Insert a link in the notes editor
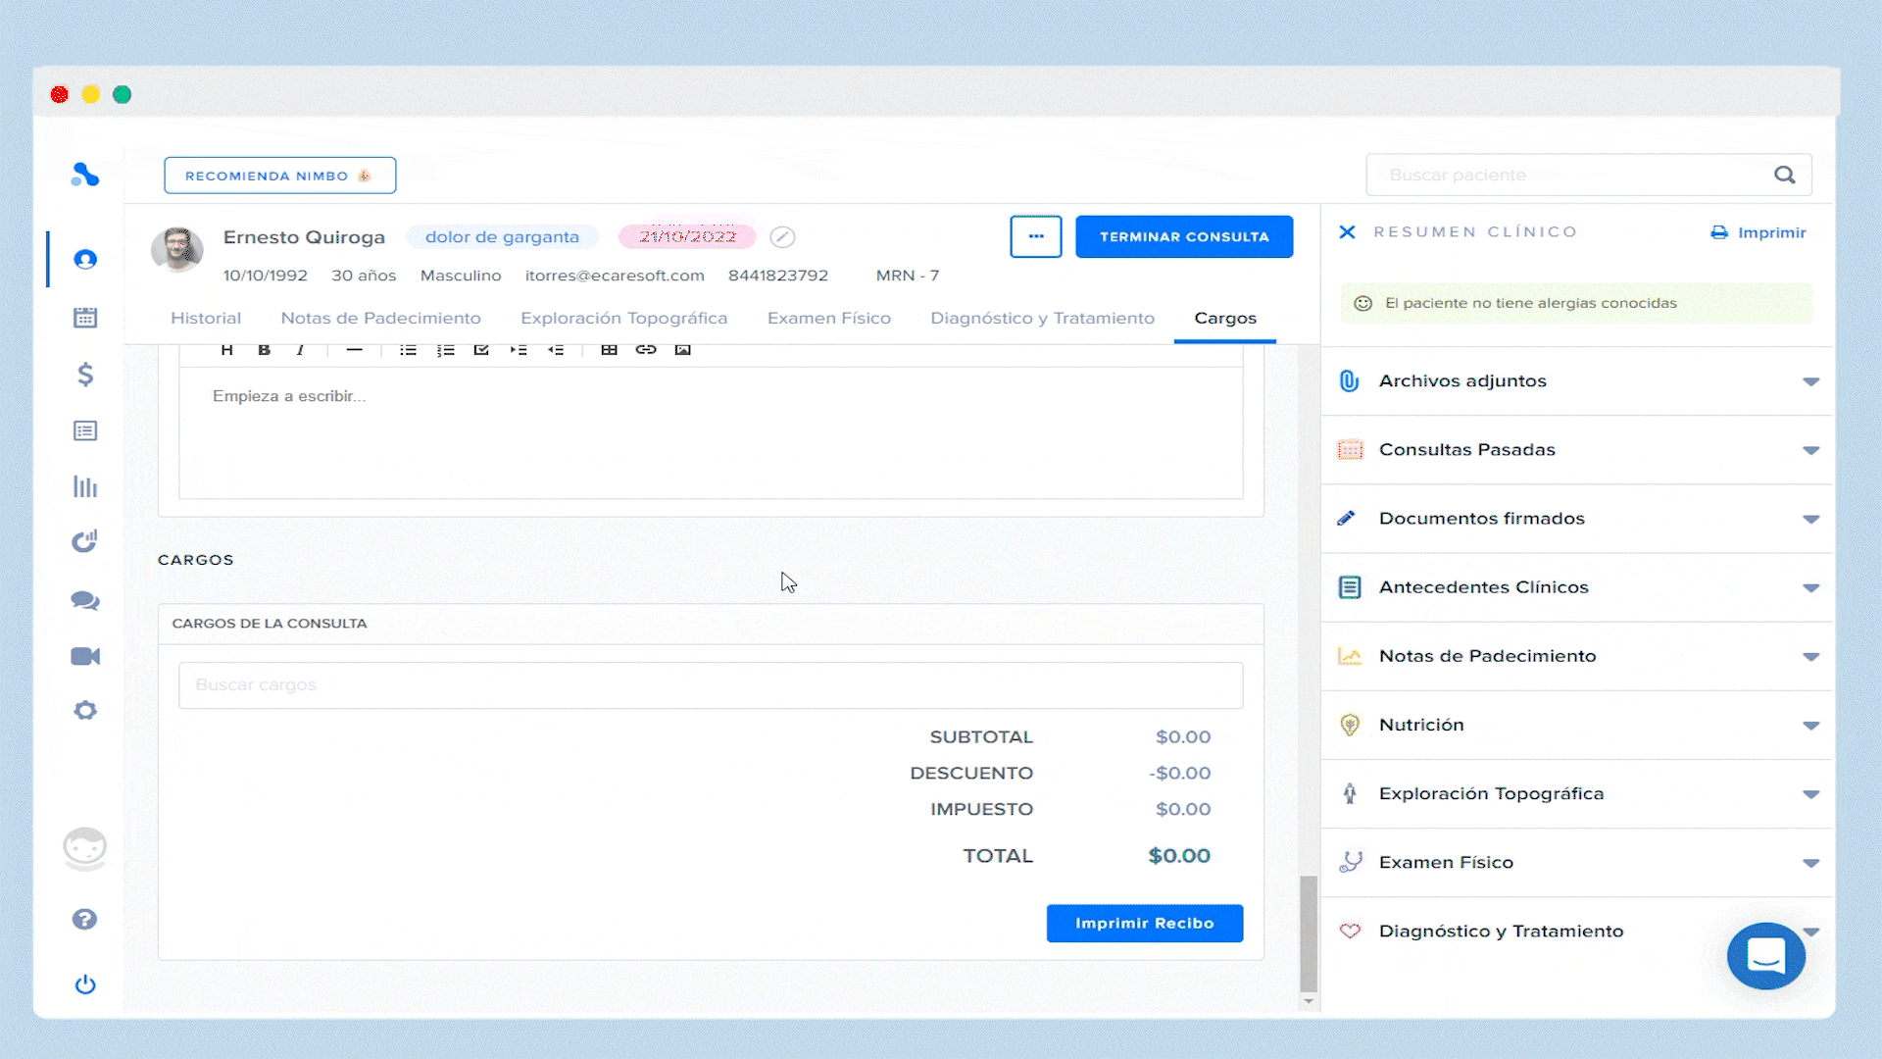 (x=646, y=350)
